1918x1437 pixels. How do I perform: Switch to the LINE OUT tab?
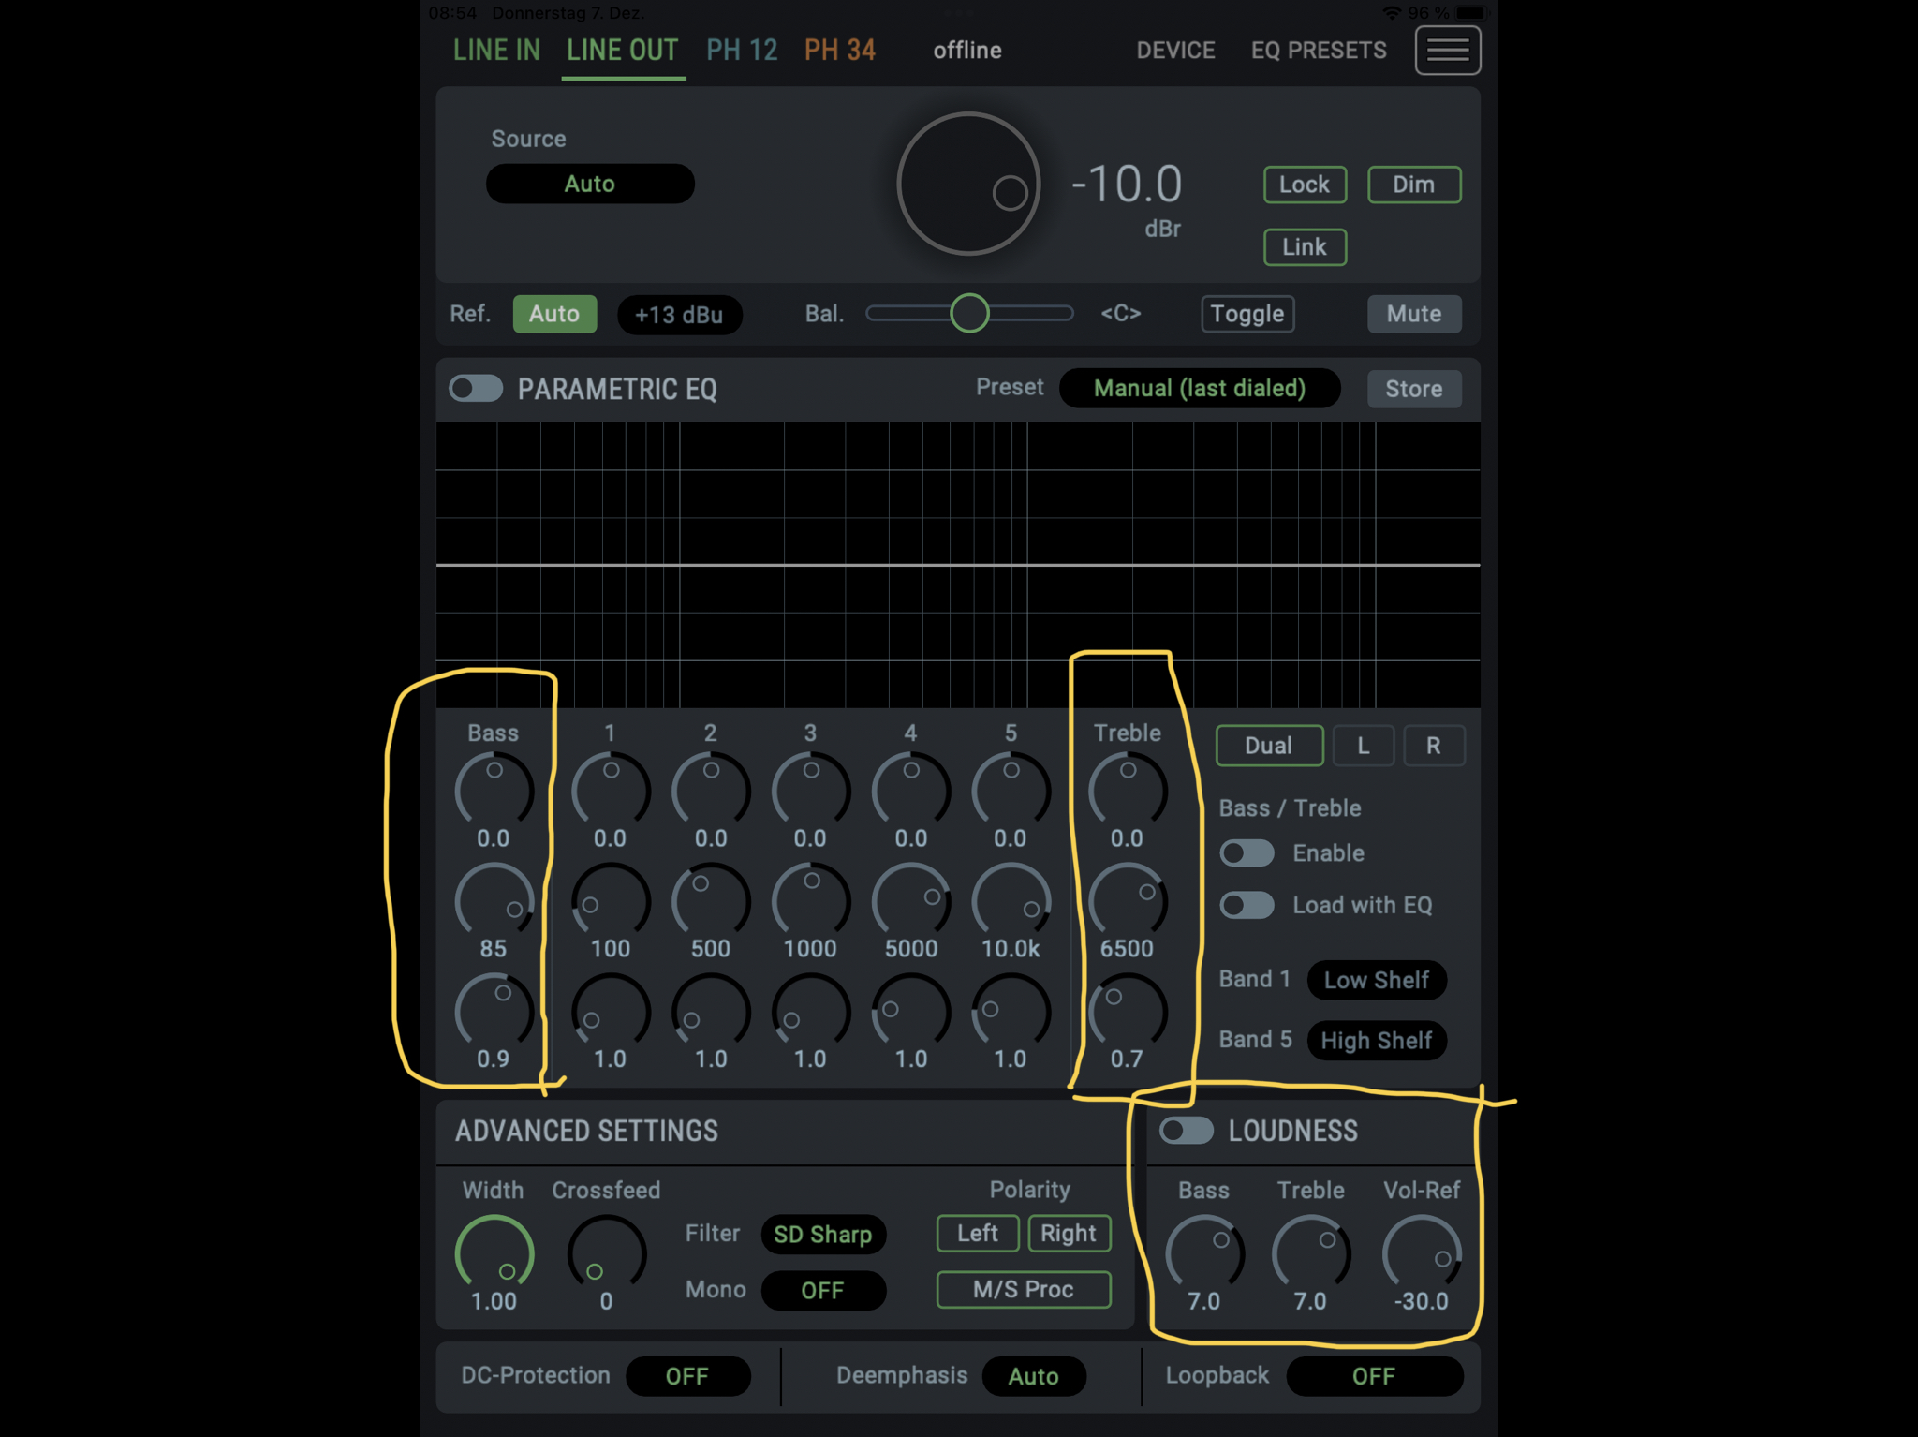[623, 51]
